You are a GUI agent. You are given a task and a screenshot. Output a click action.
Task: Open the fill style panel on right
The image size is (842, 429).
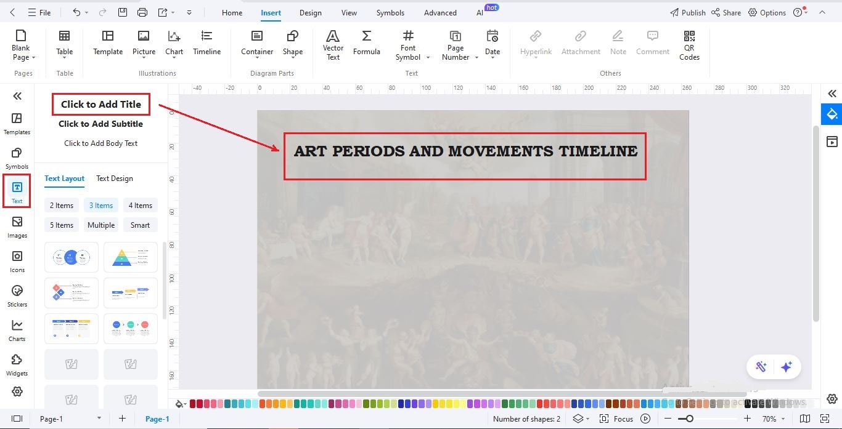832,114
